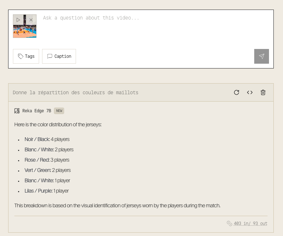Open the Tags option
Screen dimensions: 283x236
click(x=26, y=56)
